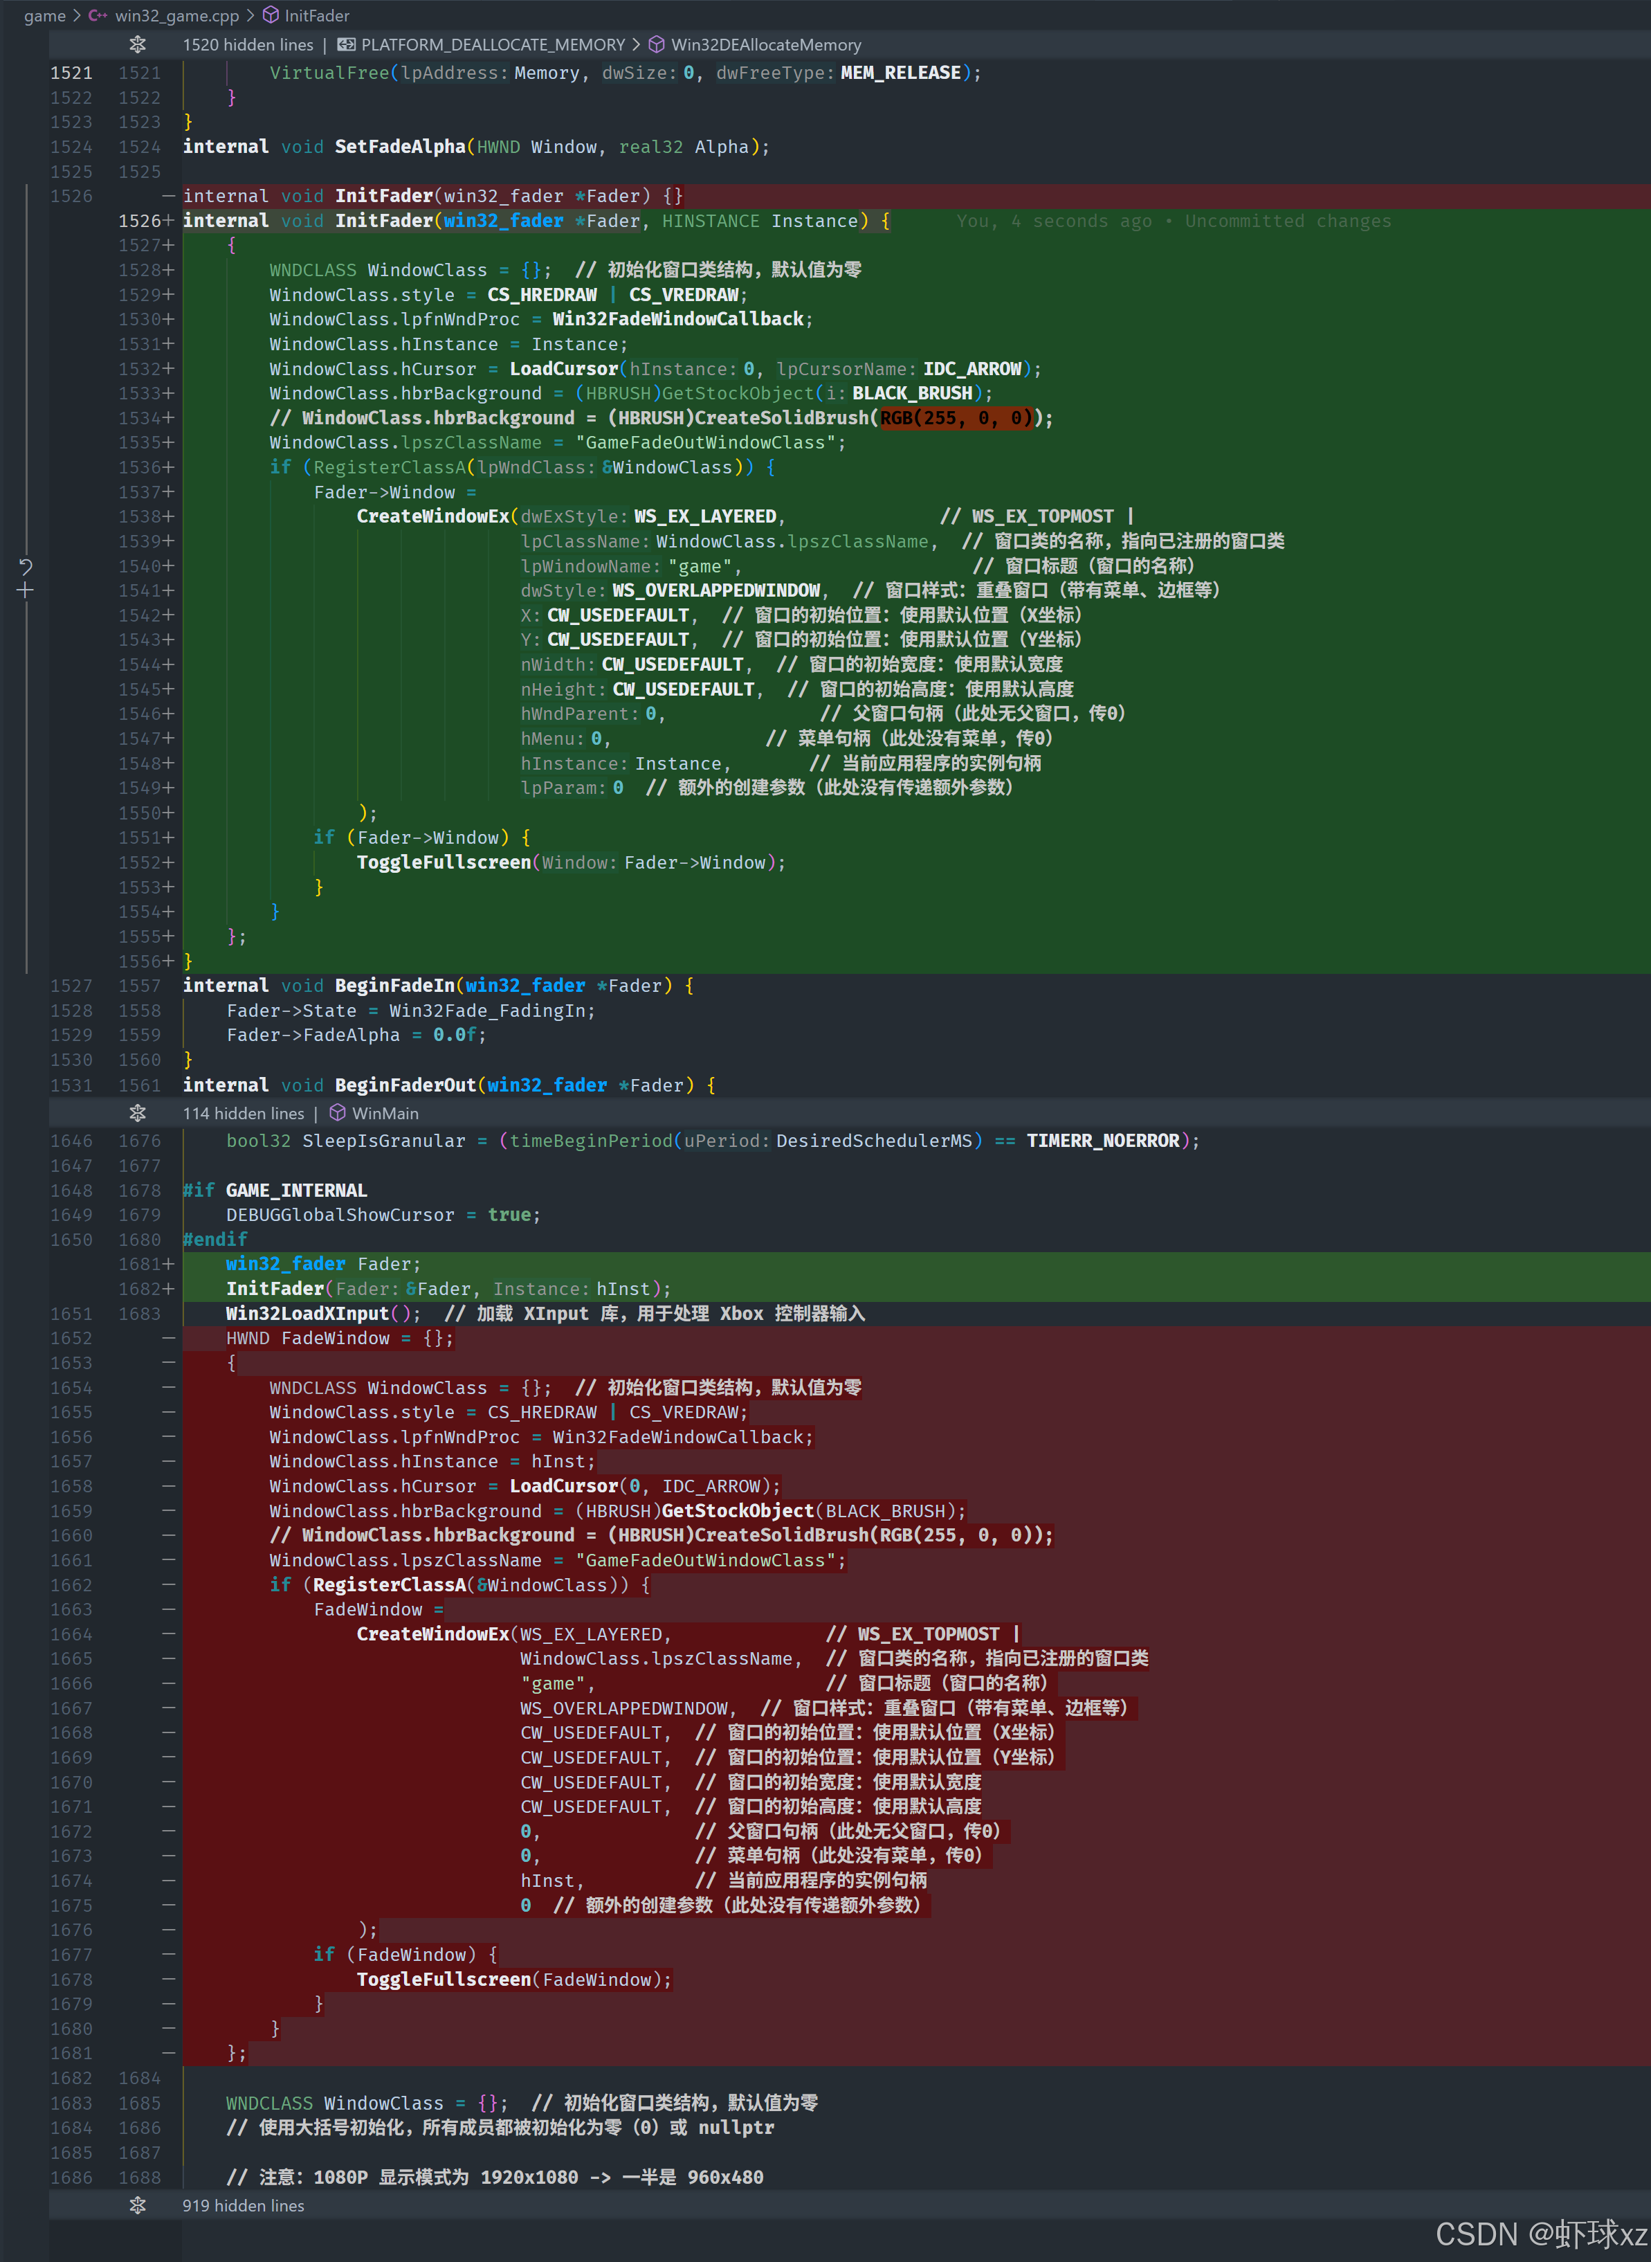1651x2262 pixels.
Task: Reveal the 919 hidden lines
Action: 243,2205
